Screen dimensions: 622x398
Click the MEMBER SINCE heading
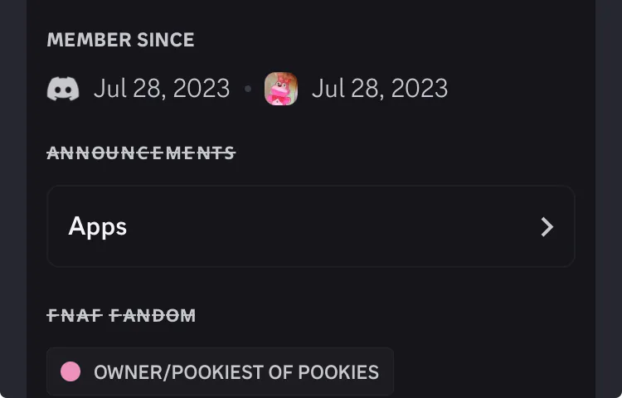tap(120, 40)
